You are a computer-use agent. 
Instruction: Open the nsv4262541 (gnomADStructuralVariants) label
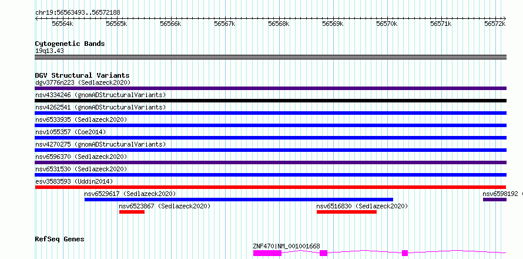pyautogui.click(x=100, y=107)
